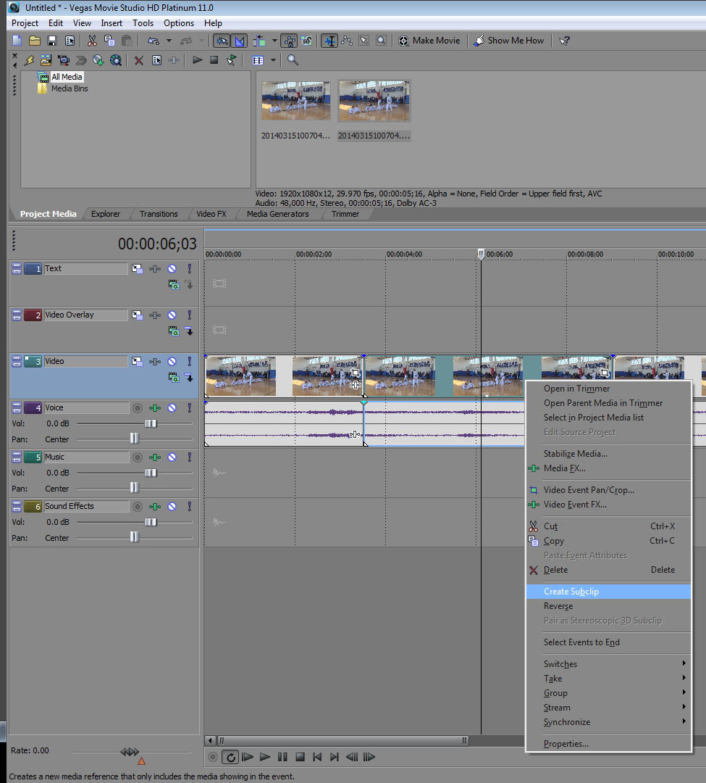Image resolution: width=706 pixels, height=783 pixels.
Task: Open the media Views dropdown arrow
Action: point(273,60)
